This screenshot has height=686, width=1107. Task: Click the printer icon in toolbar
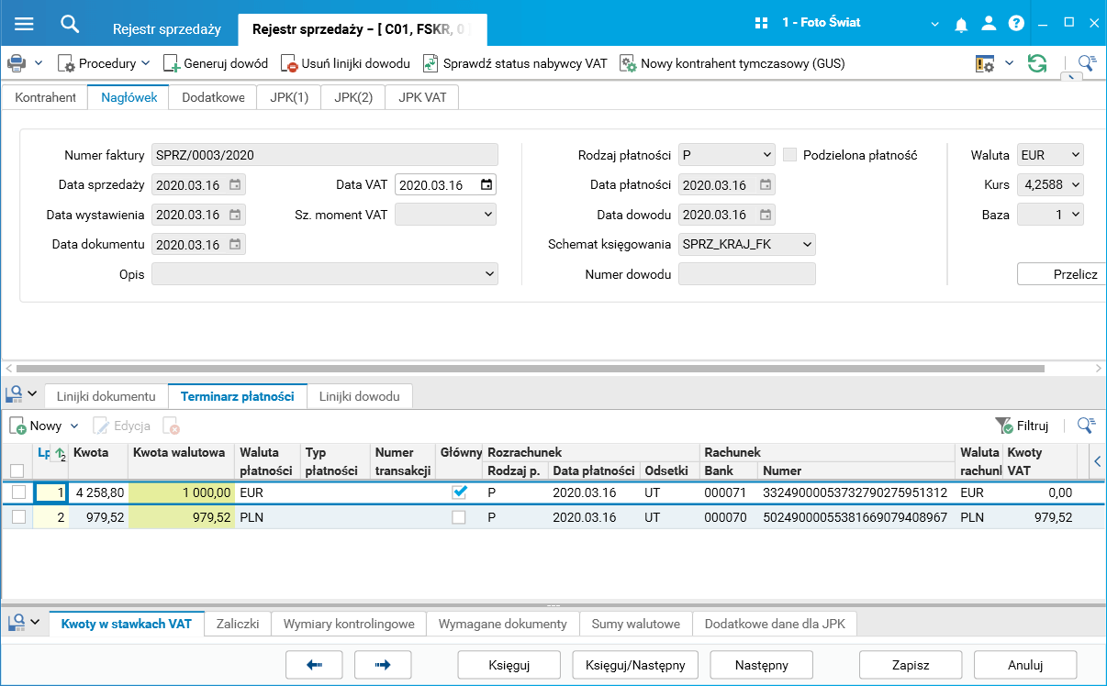point(17,63)
